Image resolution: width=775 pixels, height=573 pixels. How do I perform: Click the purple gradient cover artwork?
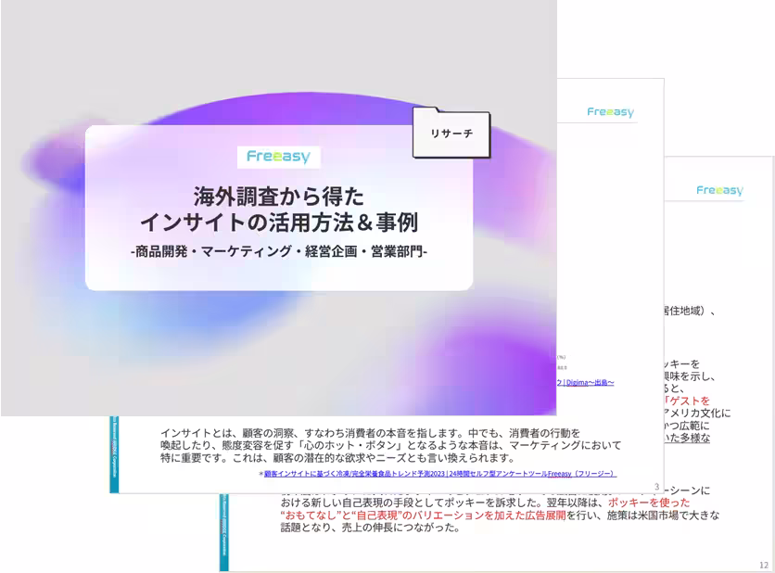click(x=278, y=209)
